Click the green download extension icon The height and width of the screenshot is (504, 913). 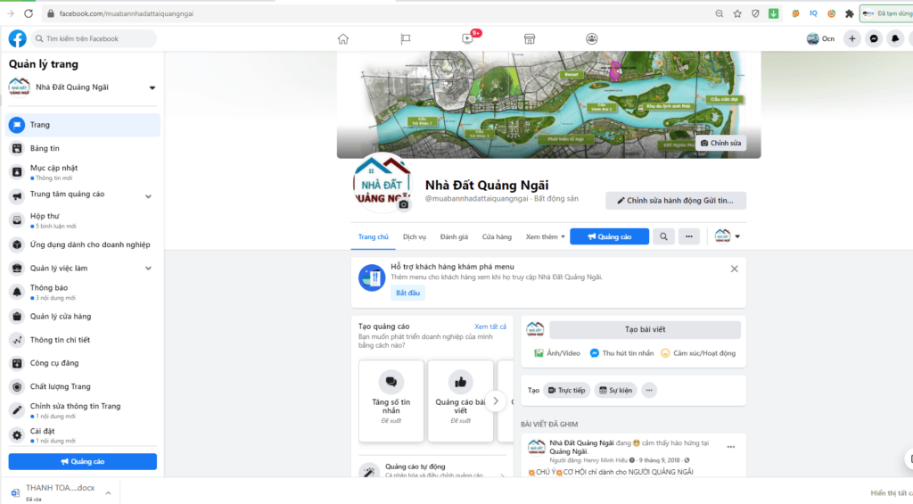tap(773, 13)
